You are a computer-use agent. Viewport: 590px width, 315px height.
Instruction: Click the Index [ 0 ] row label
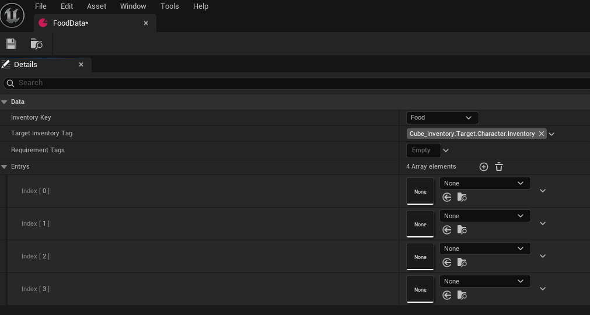coord(36,191)
